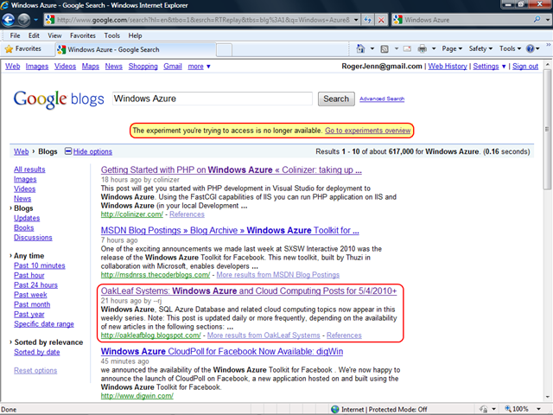Open a new blank tab
This screenshot has width=553, height=415.
tap(224, 50)
